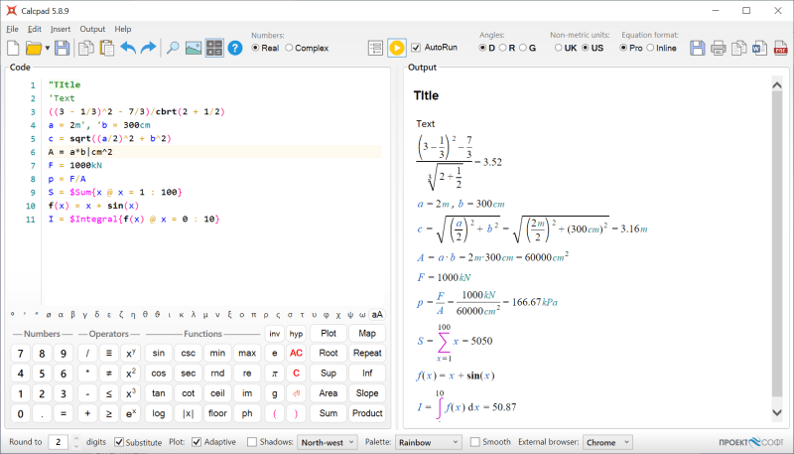794x454 pixels.
Task: Toggle the inv inverse functions key
Action: [x=275, y=334]
